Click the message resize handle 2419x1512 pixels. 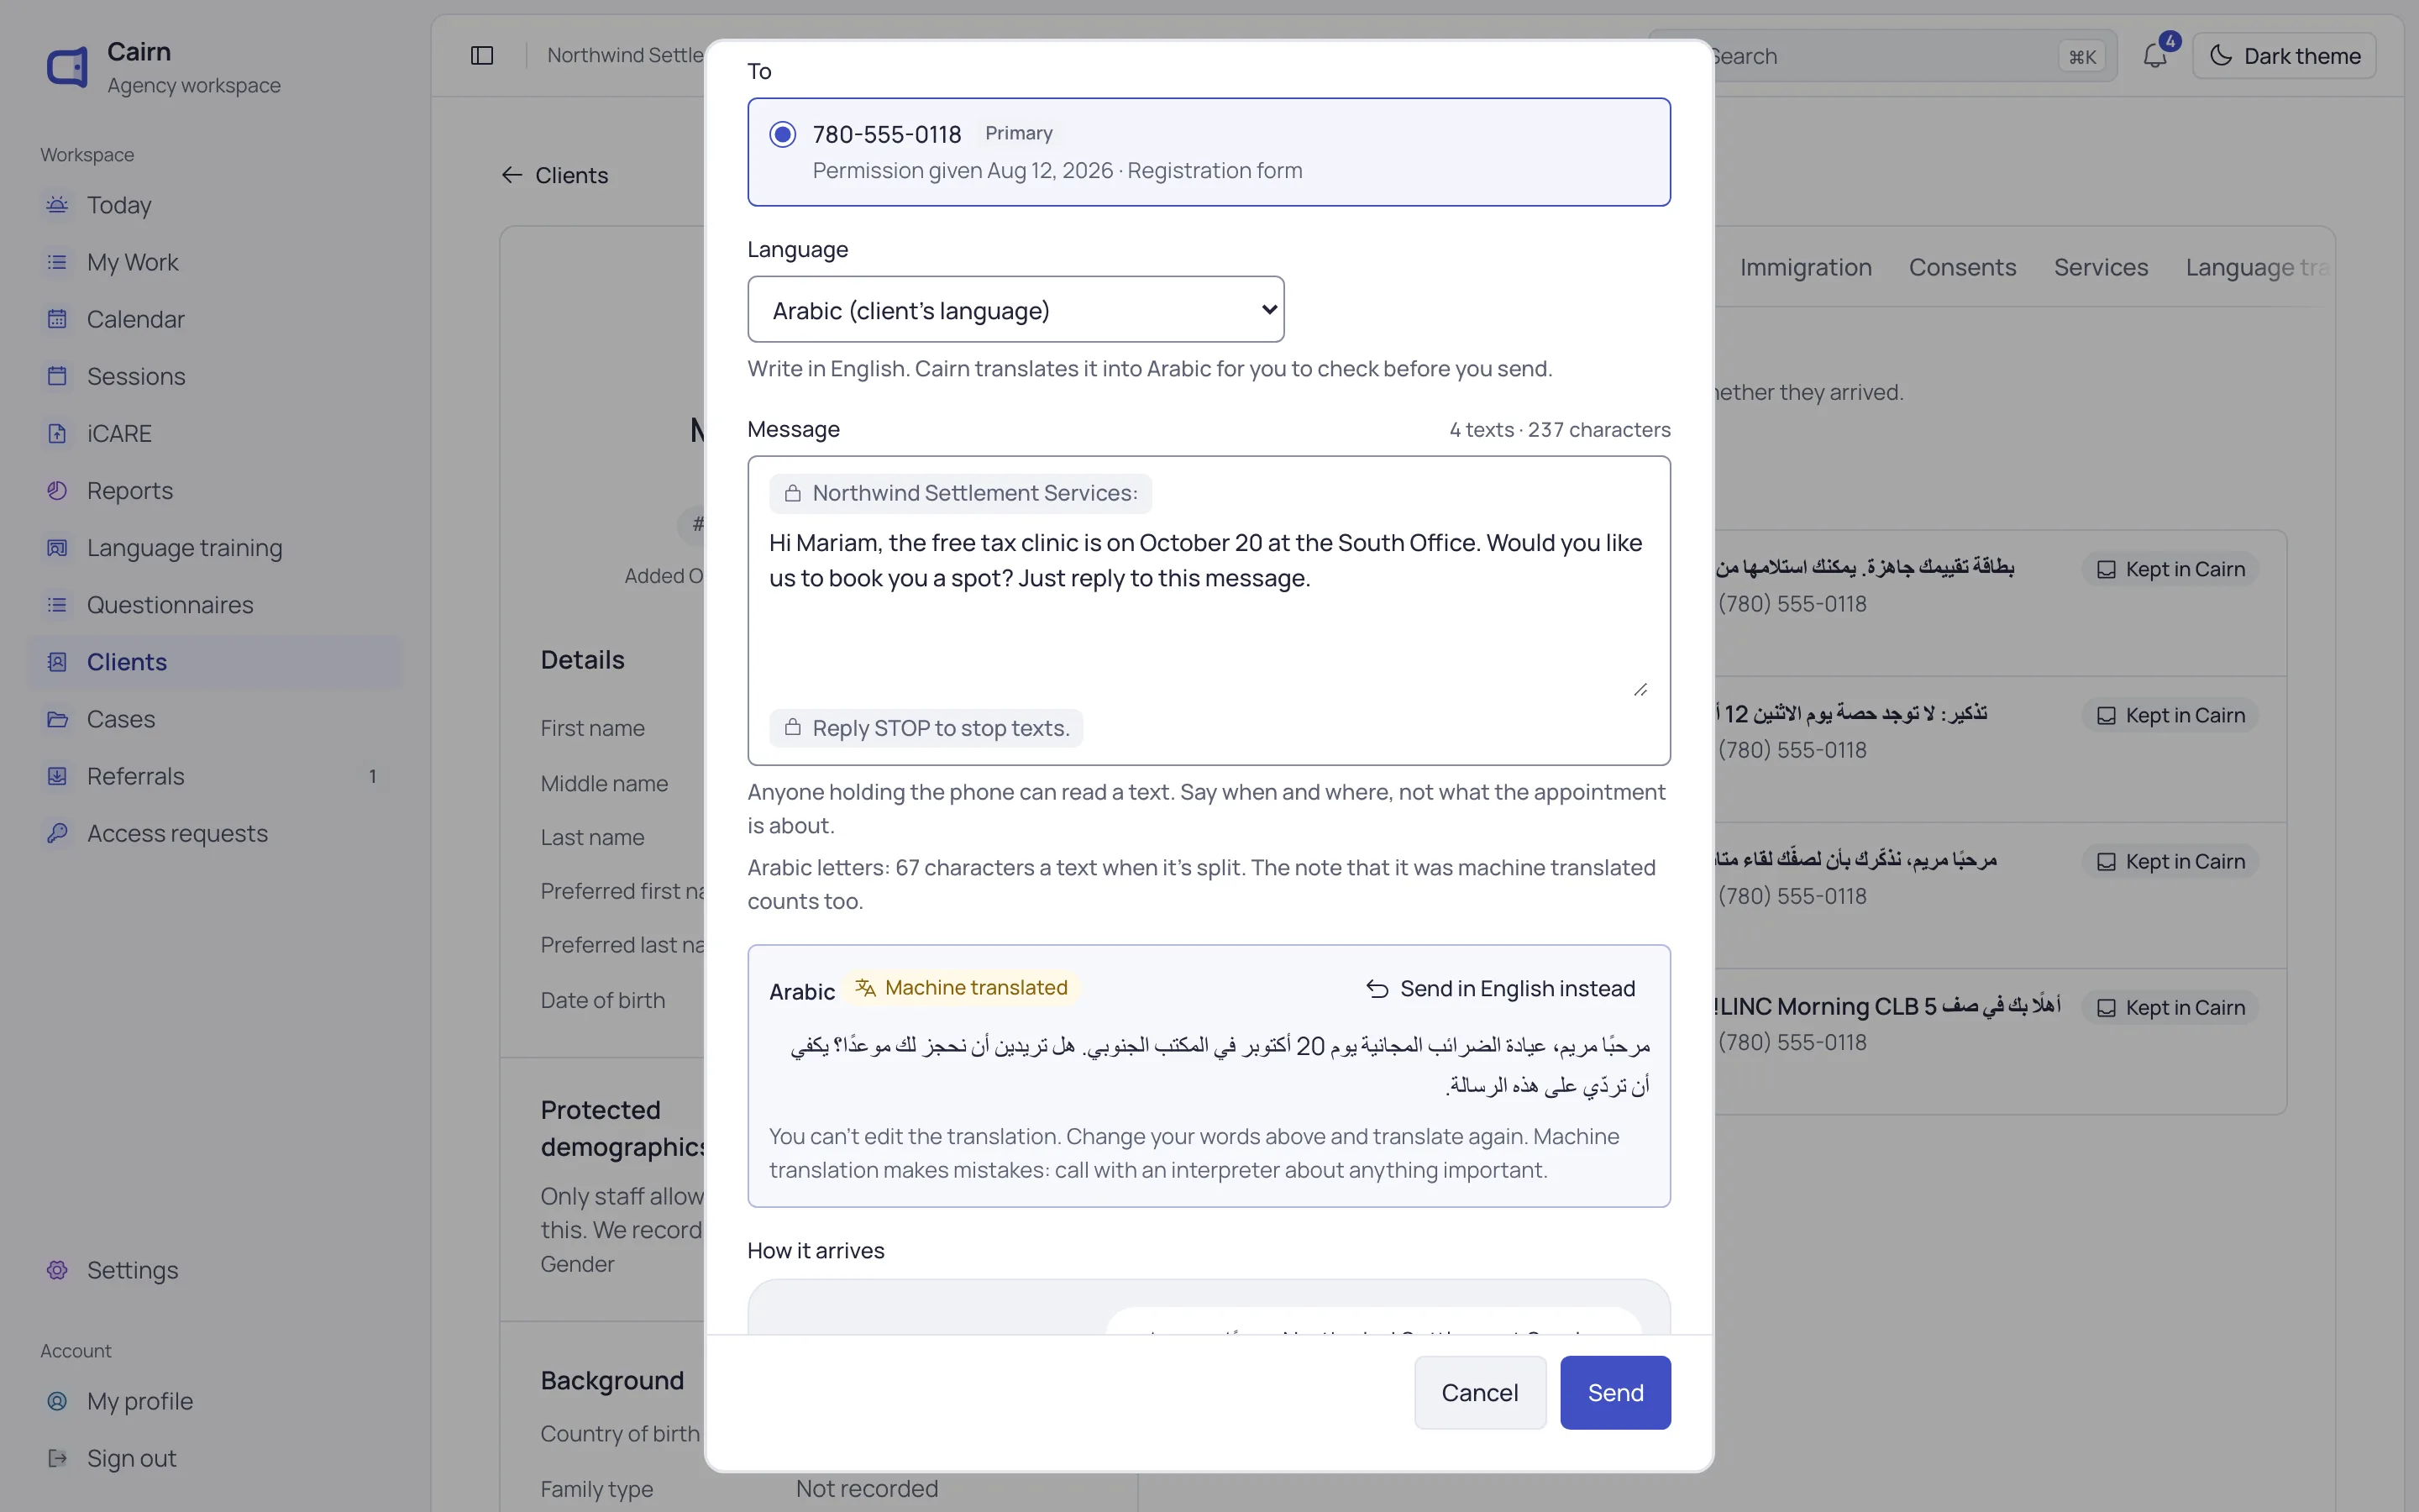pyautogui.click(x=1640, y=689)
